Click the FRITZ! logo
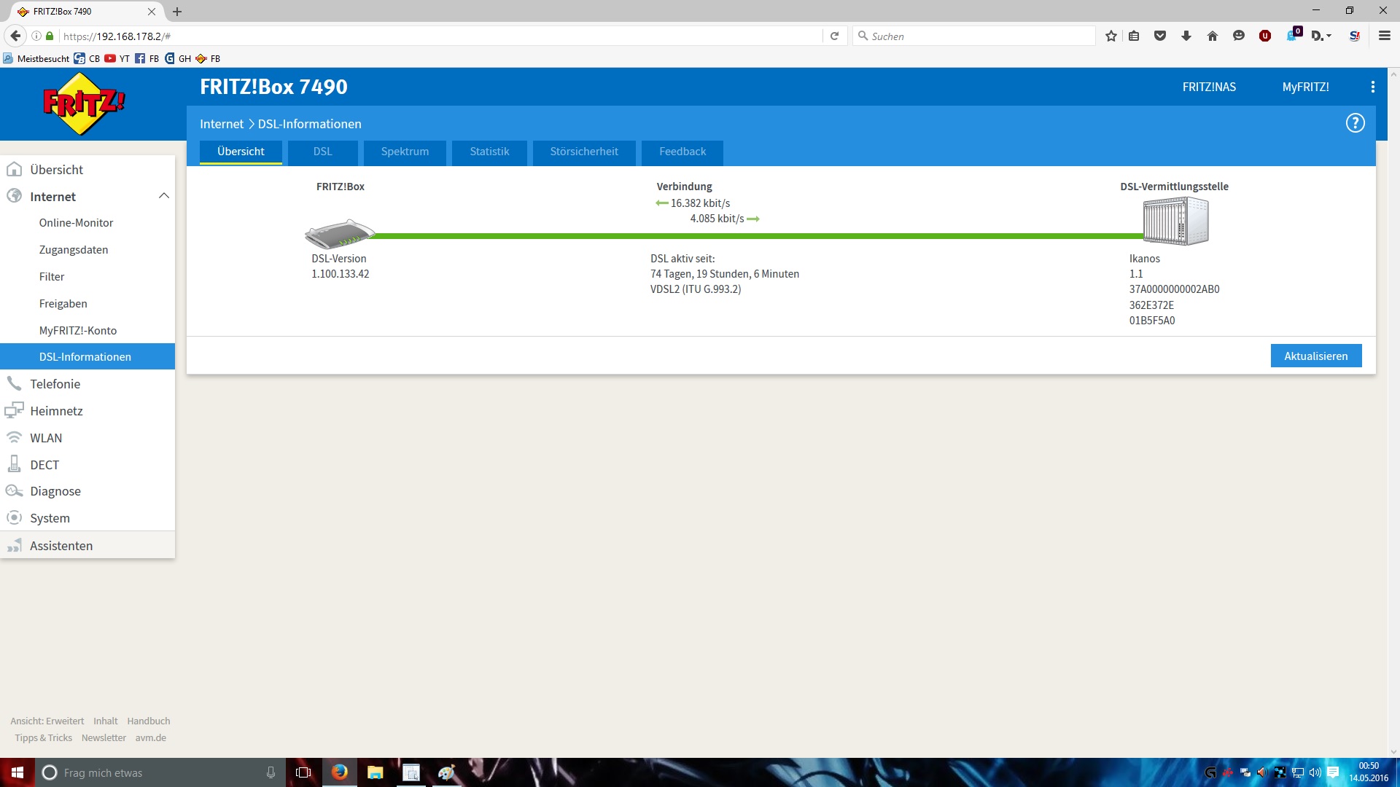 pos(84,103)
